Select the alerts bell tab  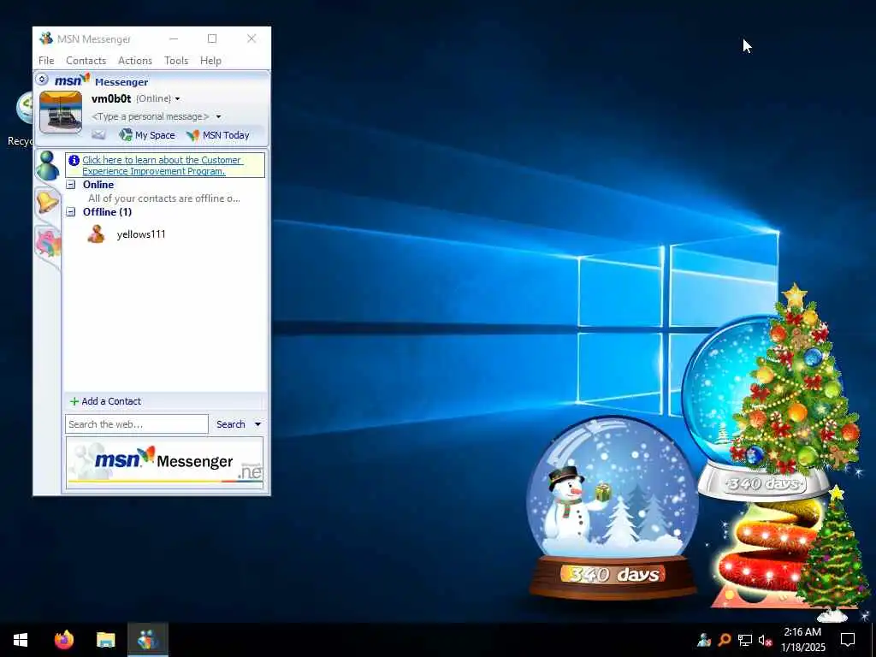pos(48,201)
